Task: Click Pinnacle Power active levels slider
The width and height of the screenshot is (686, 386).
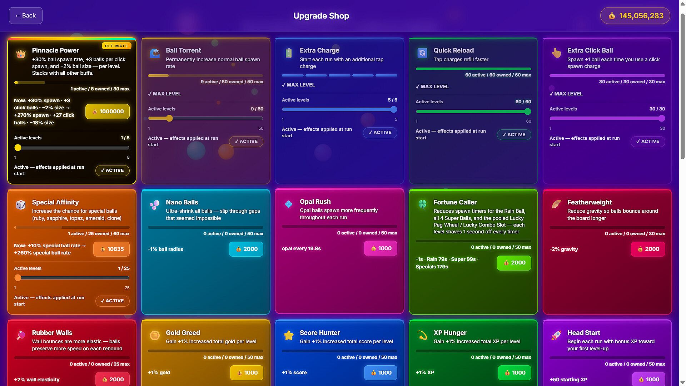Action: (x=72, y=148)
